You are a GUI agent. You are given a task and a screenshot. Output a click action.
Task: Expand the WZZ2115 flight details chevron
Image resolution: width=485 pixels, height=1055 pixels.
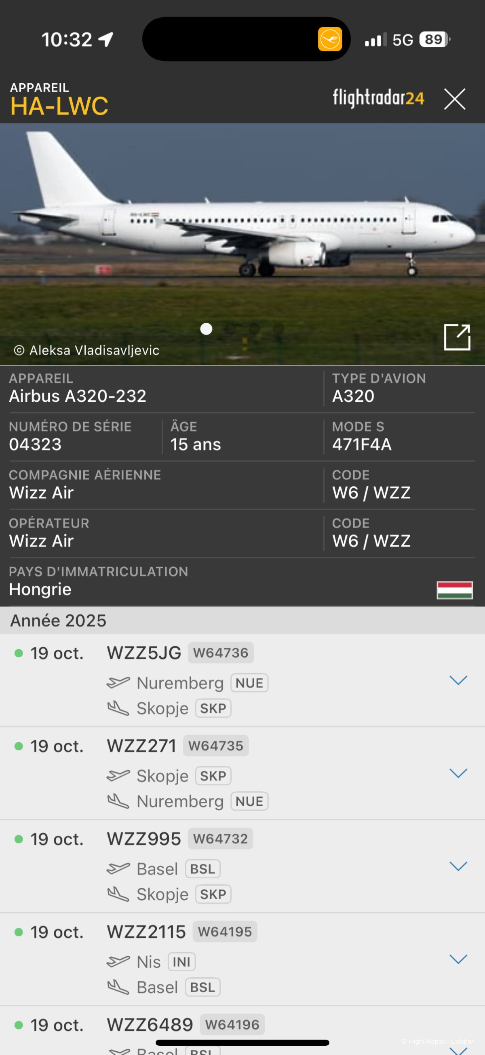tap(458, 959)
